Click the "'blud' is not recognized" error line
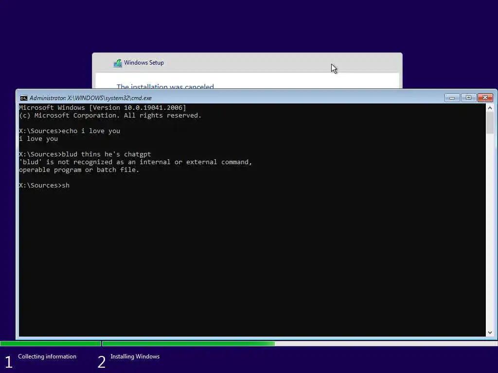The height and width of the screenshot is (373, 498). 136,162
